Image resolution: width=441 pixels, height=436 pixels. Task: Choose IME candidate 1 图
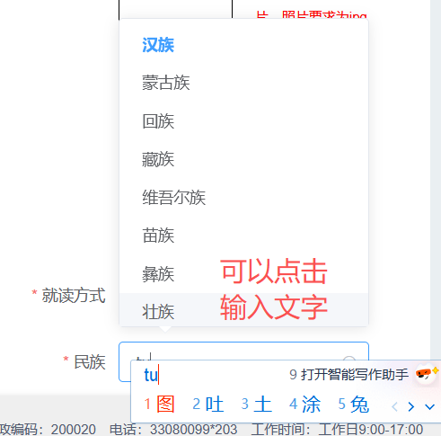point(159,404)
